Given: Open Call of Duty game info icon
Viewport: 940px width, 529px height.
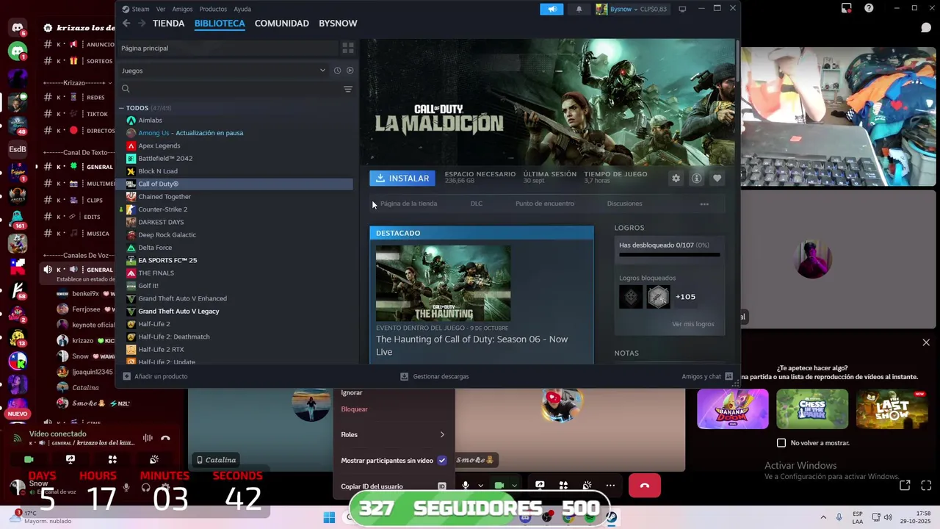Looking at the screenshot, I should pyautogui.click(x=696, y=178).
